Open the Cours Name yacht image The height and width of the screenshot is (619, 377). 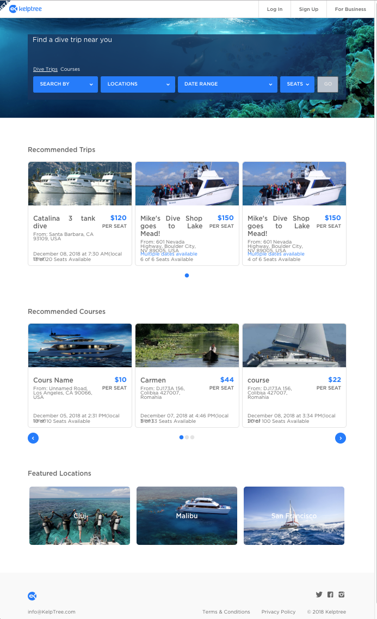80,345
